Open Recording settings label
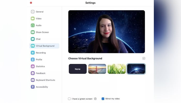The image size is (181, 103). 41,53
